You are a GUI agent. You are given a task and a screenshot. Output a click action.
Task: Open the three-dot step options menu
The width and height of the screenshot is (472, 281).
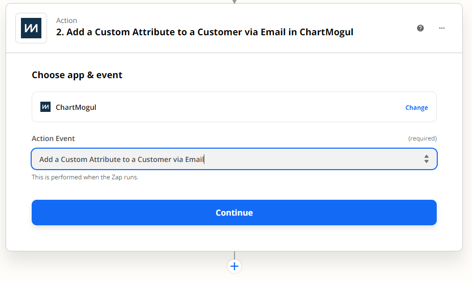[x=441, y=28]
